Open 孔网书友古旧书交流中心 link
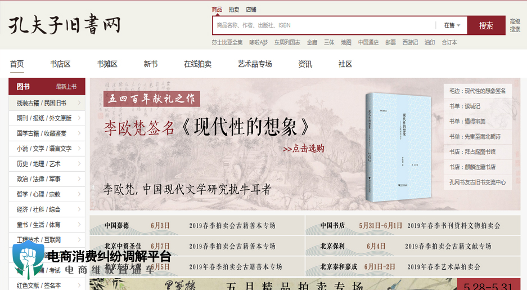The width and height of the screenshot is (527, 290). (478, 182)
